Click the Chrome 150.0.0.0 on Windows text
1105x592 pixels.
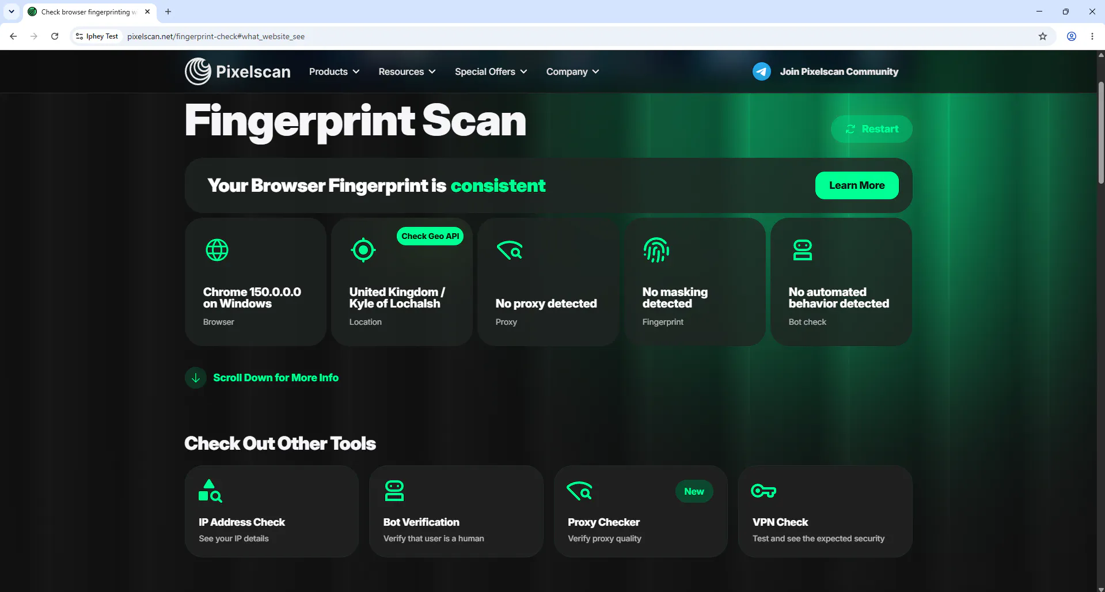point(252,298)
